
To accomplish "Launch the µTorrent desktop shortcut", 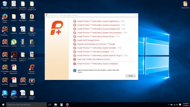I will pyautogui.click(x=14, y=43).
